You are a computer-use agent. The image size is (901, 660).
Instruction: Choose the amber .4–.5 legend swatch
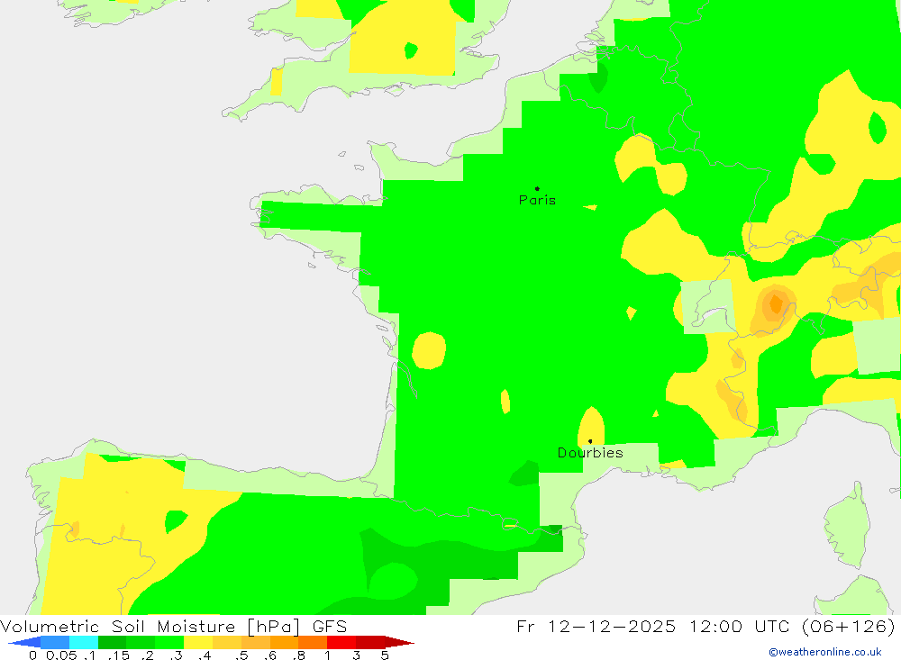[x=227, y=642]
